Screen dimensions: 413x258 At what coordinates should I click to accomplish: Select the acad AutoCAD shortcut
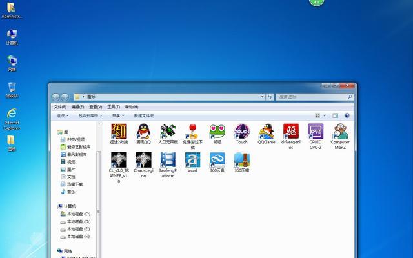click(x=192, y=163)
